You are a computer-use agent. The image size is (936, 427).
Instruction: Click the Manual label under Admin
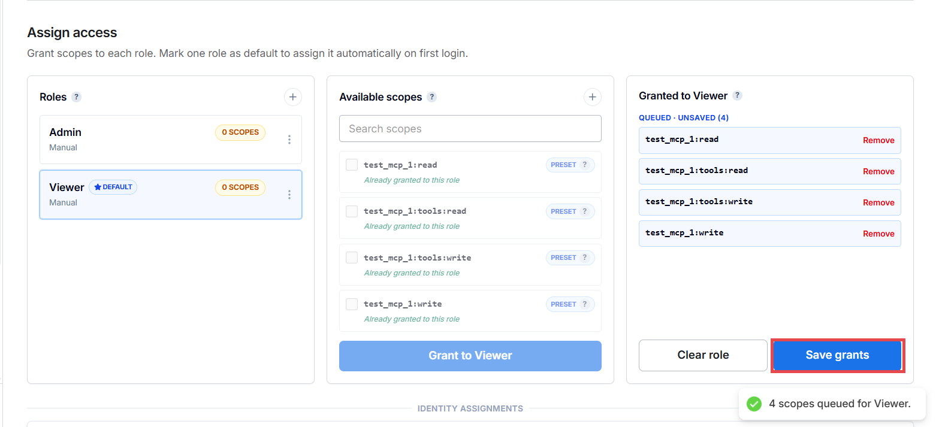tap(63, 147)
